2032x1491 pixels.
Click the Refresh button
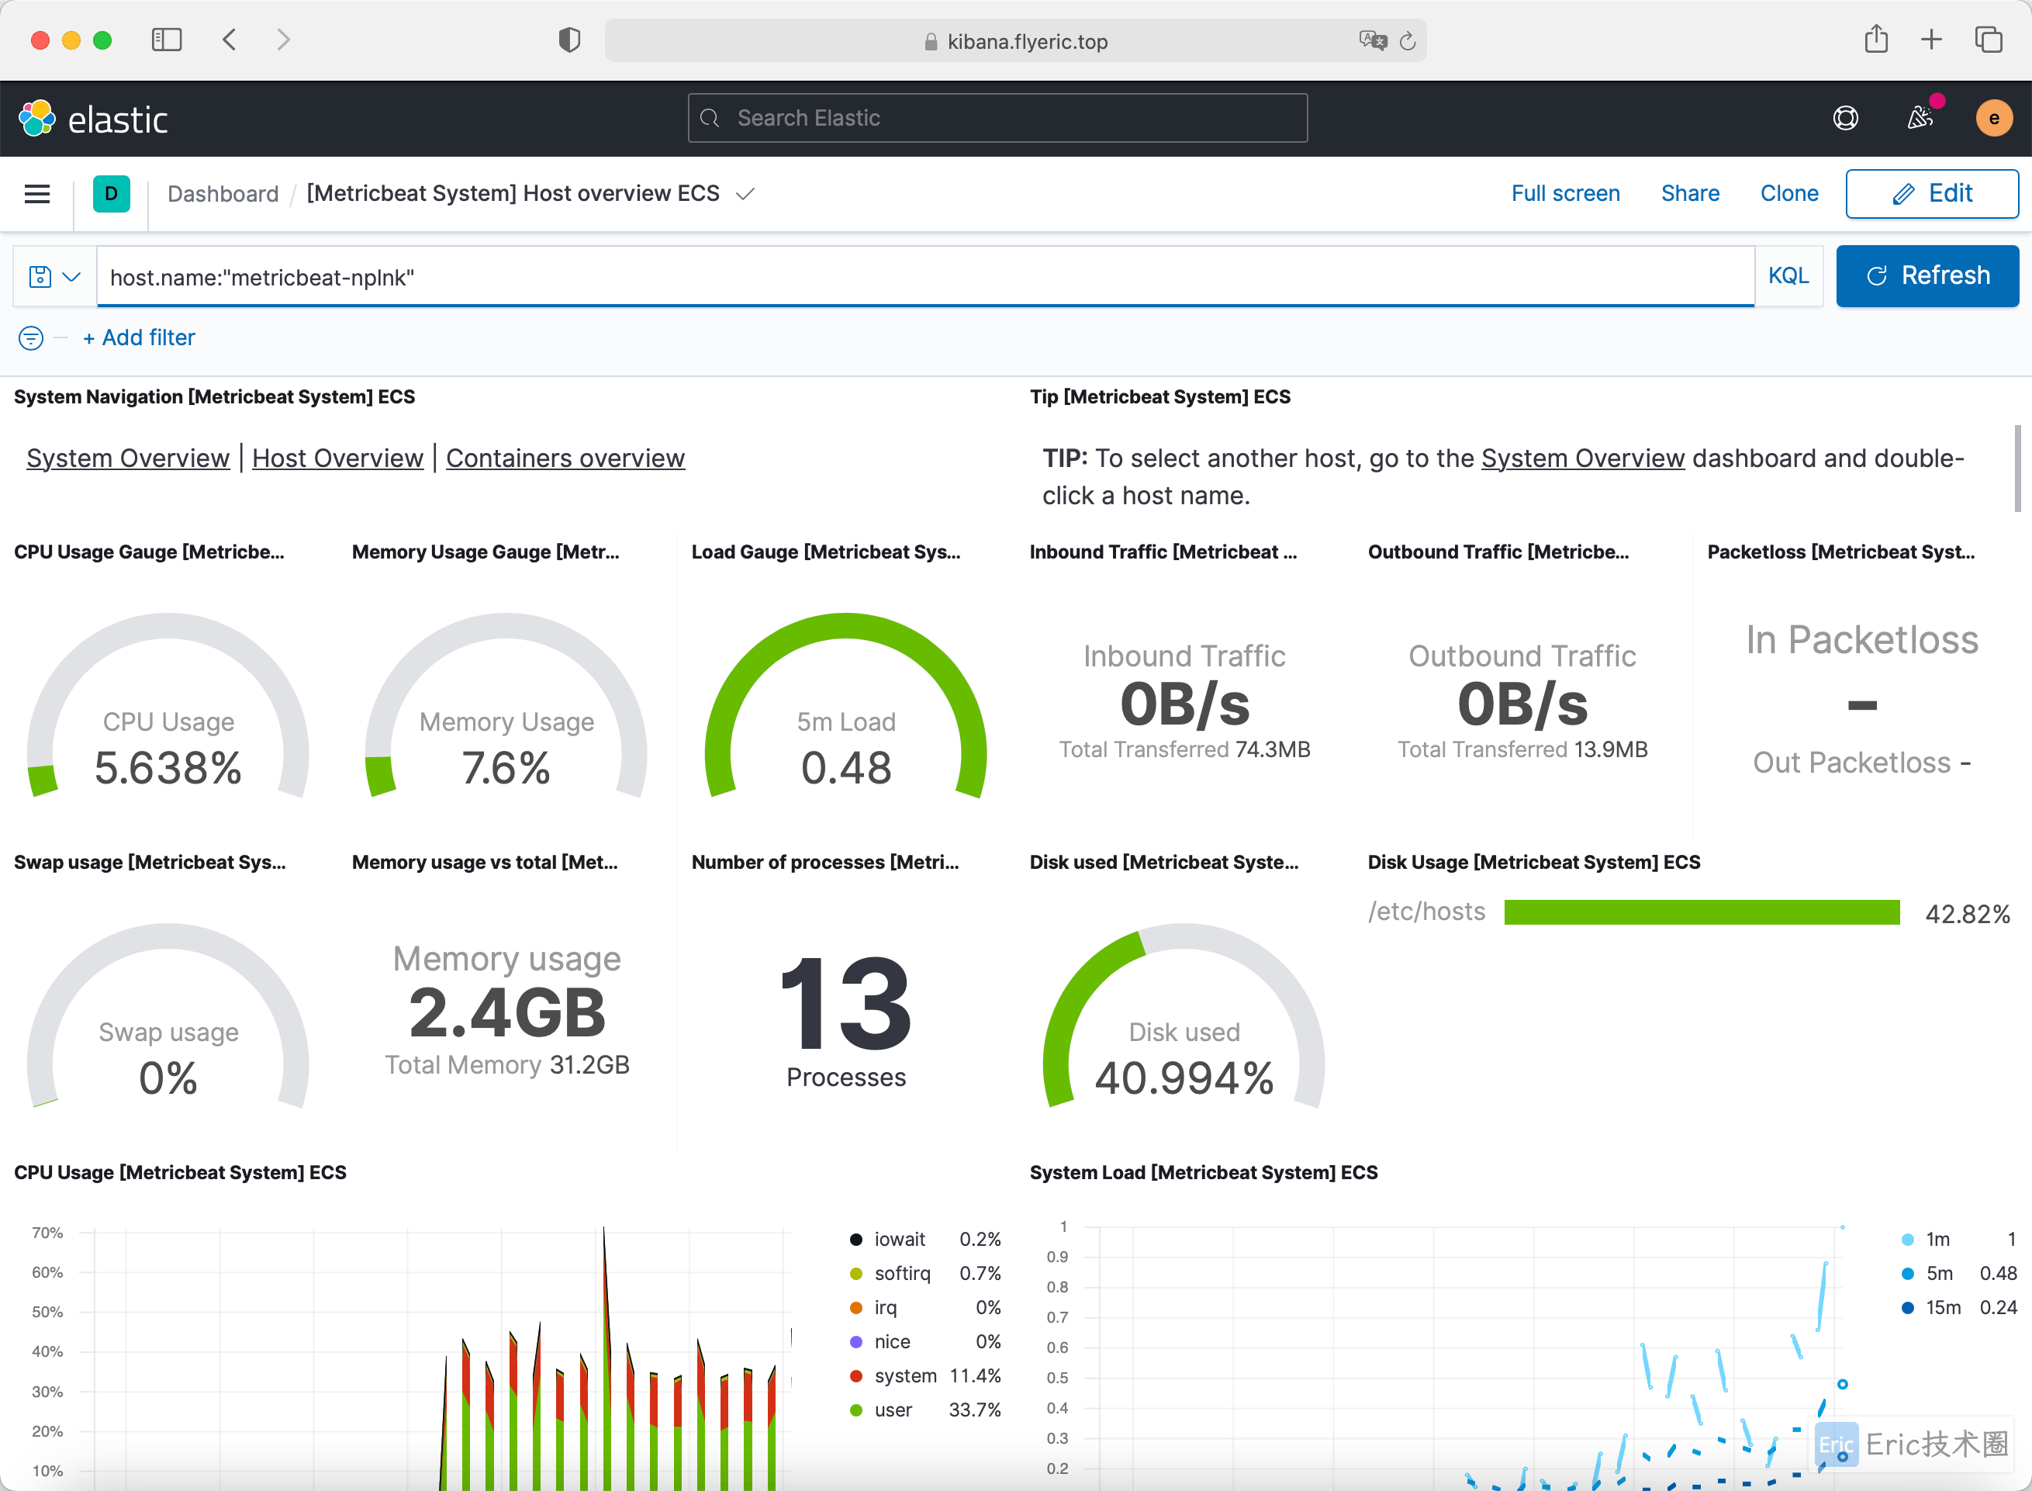click(x=1927, y=276)
